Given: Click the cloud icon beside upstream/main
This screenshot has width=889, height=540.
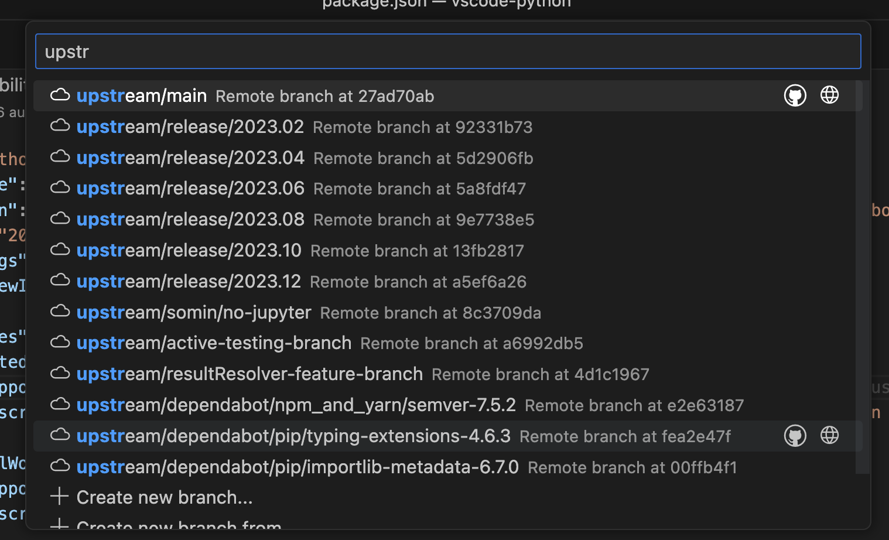Looking at the screenshot, I should [x=60, y=95].
